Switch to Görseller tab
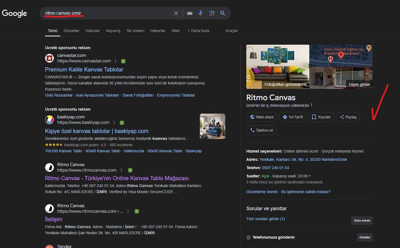Image resolution: width=400 pixels, height=248 pixels. pyautogui.click(x=71, y=31)
